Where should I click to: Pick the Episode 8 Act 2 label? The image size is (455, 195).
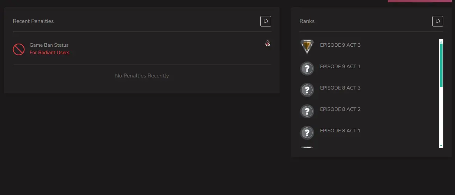tap(340, 109)
